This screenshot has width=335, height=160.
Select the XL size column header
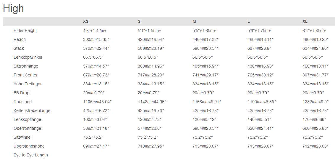[305, 21]
